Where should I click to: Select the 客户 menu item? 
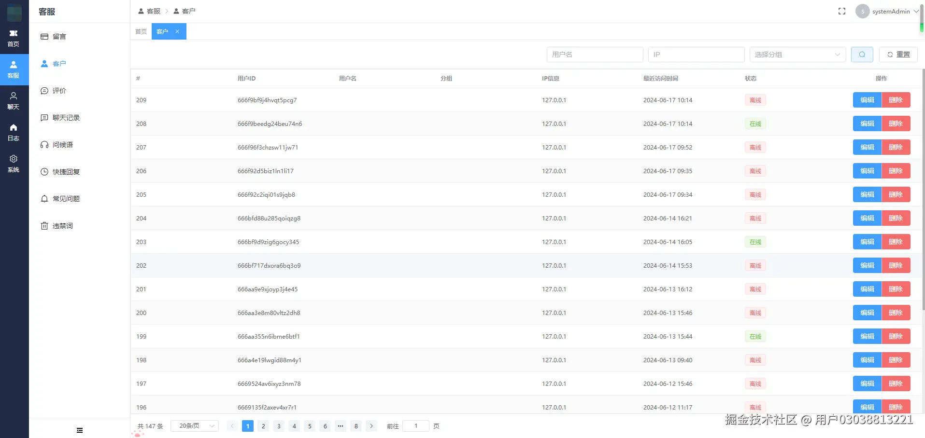[x=80, y=64]
